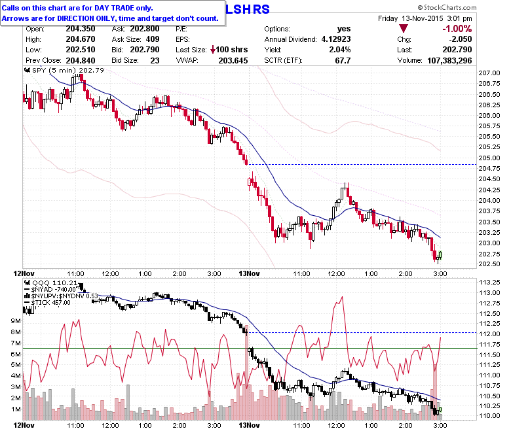Click the Chg value -2.050
511x431 pixels.
[460, 39]
